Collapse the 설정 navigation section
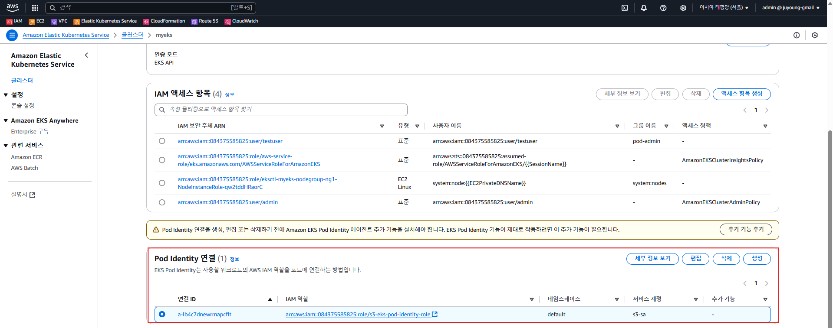This screenshot has height=328, width=833. 6,95
